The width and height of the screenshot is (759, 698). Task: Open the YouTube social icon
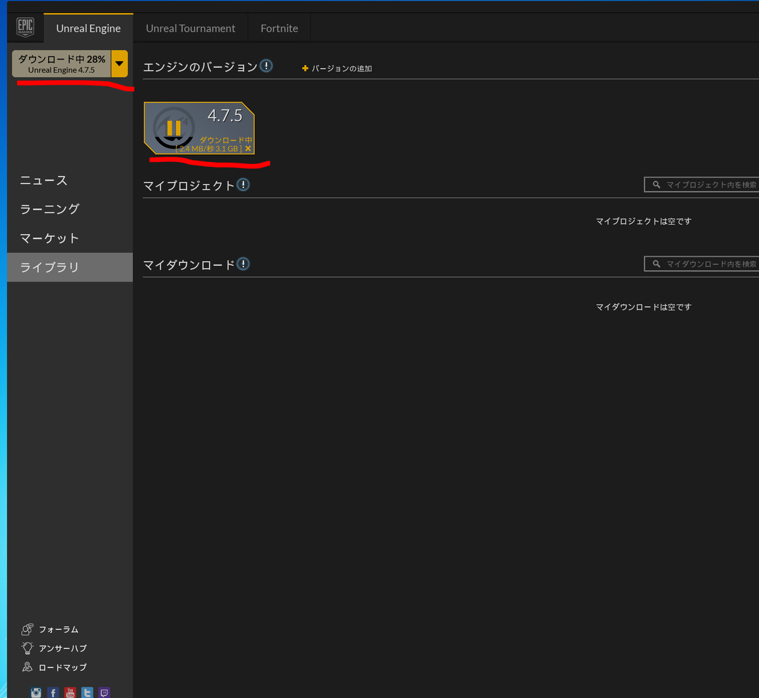point(70,693)
